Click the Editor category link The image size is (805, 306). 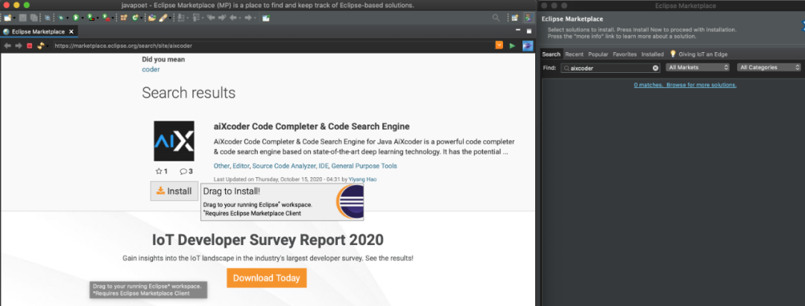click(x=241, y=166)
